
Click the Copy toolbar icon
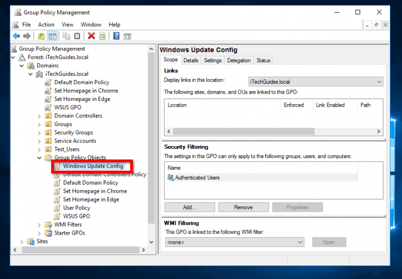tap(66, 36)
